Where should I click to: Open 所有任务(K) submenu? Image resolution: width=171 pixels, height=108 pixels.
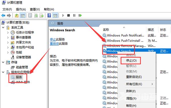pos(134,84)
